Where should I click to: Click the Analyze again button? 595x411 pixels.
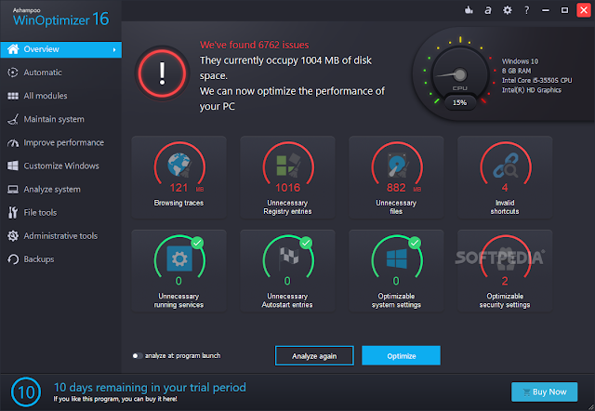pyautogui.click(x=314, y=355)
